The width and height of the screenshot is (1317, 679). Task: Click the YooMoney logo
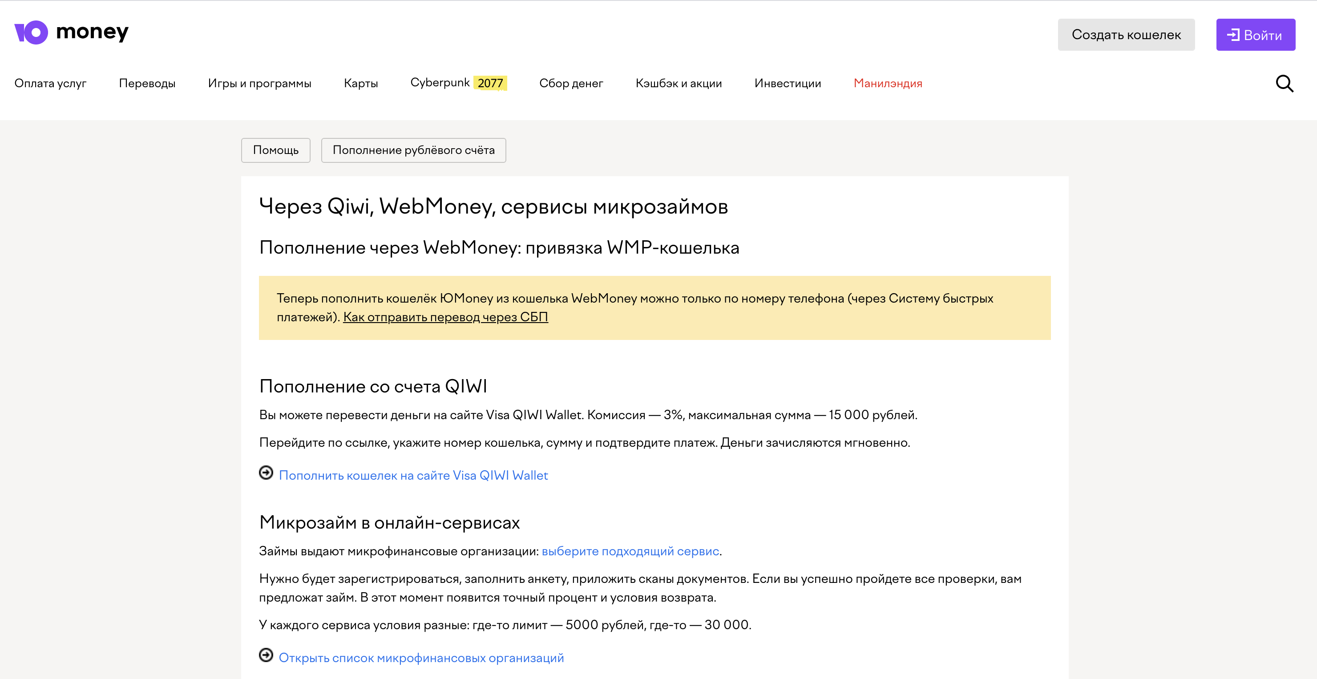pyautogui.click(x=72, y=33)
